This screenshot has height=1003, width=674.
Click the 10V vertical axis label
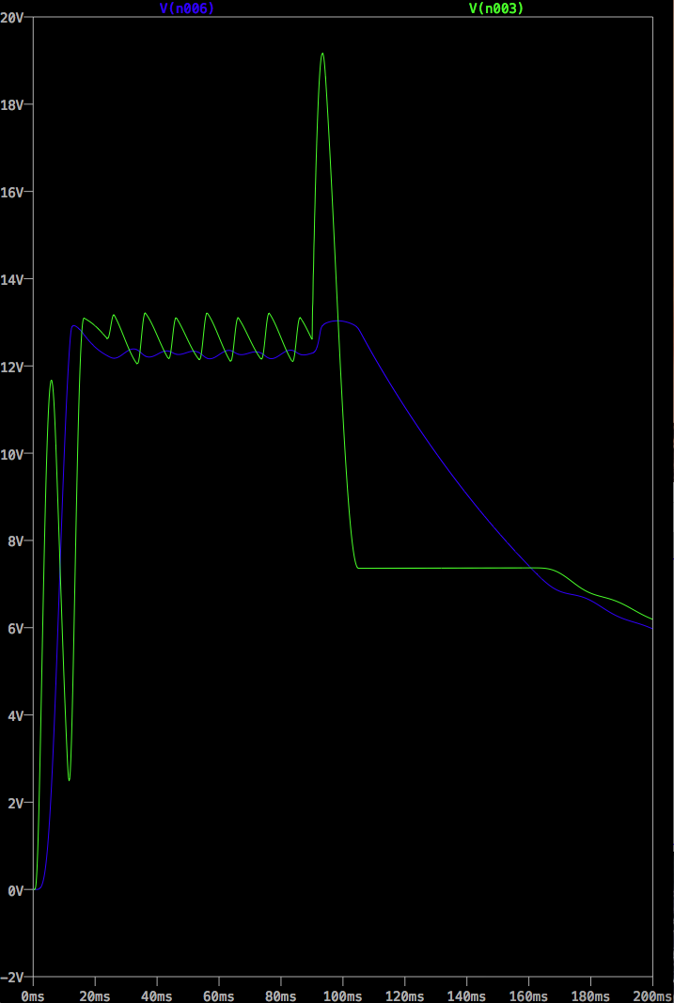12,453
